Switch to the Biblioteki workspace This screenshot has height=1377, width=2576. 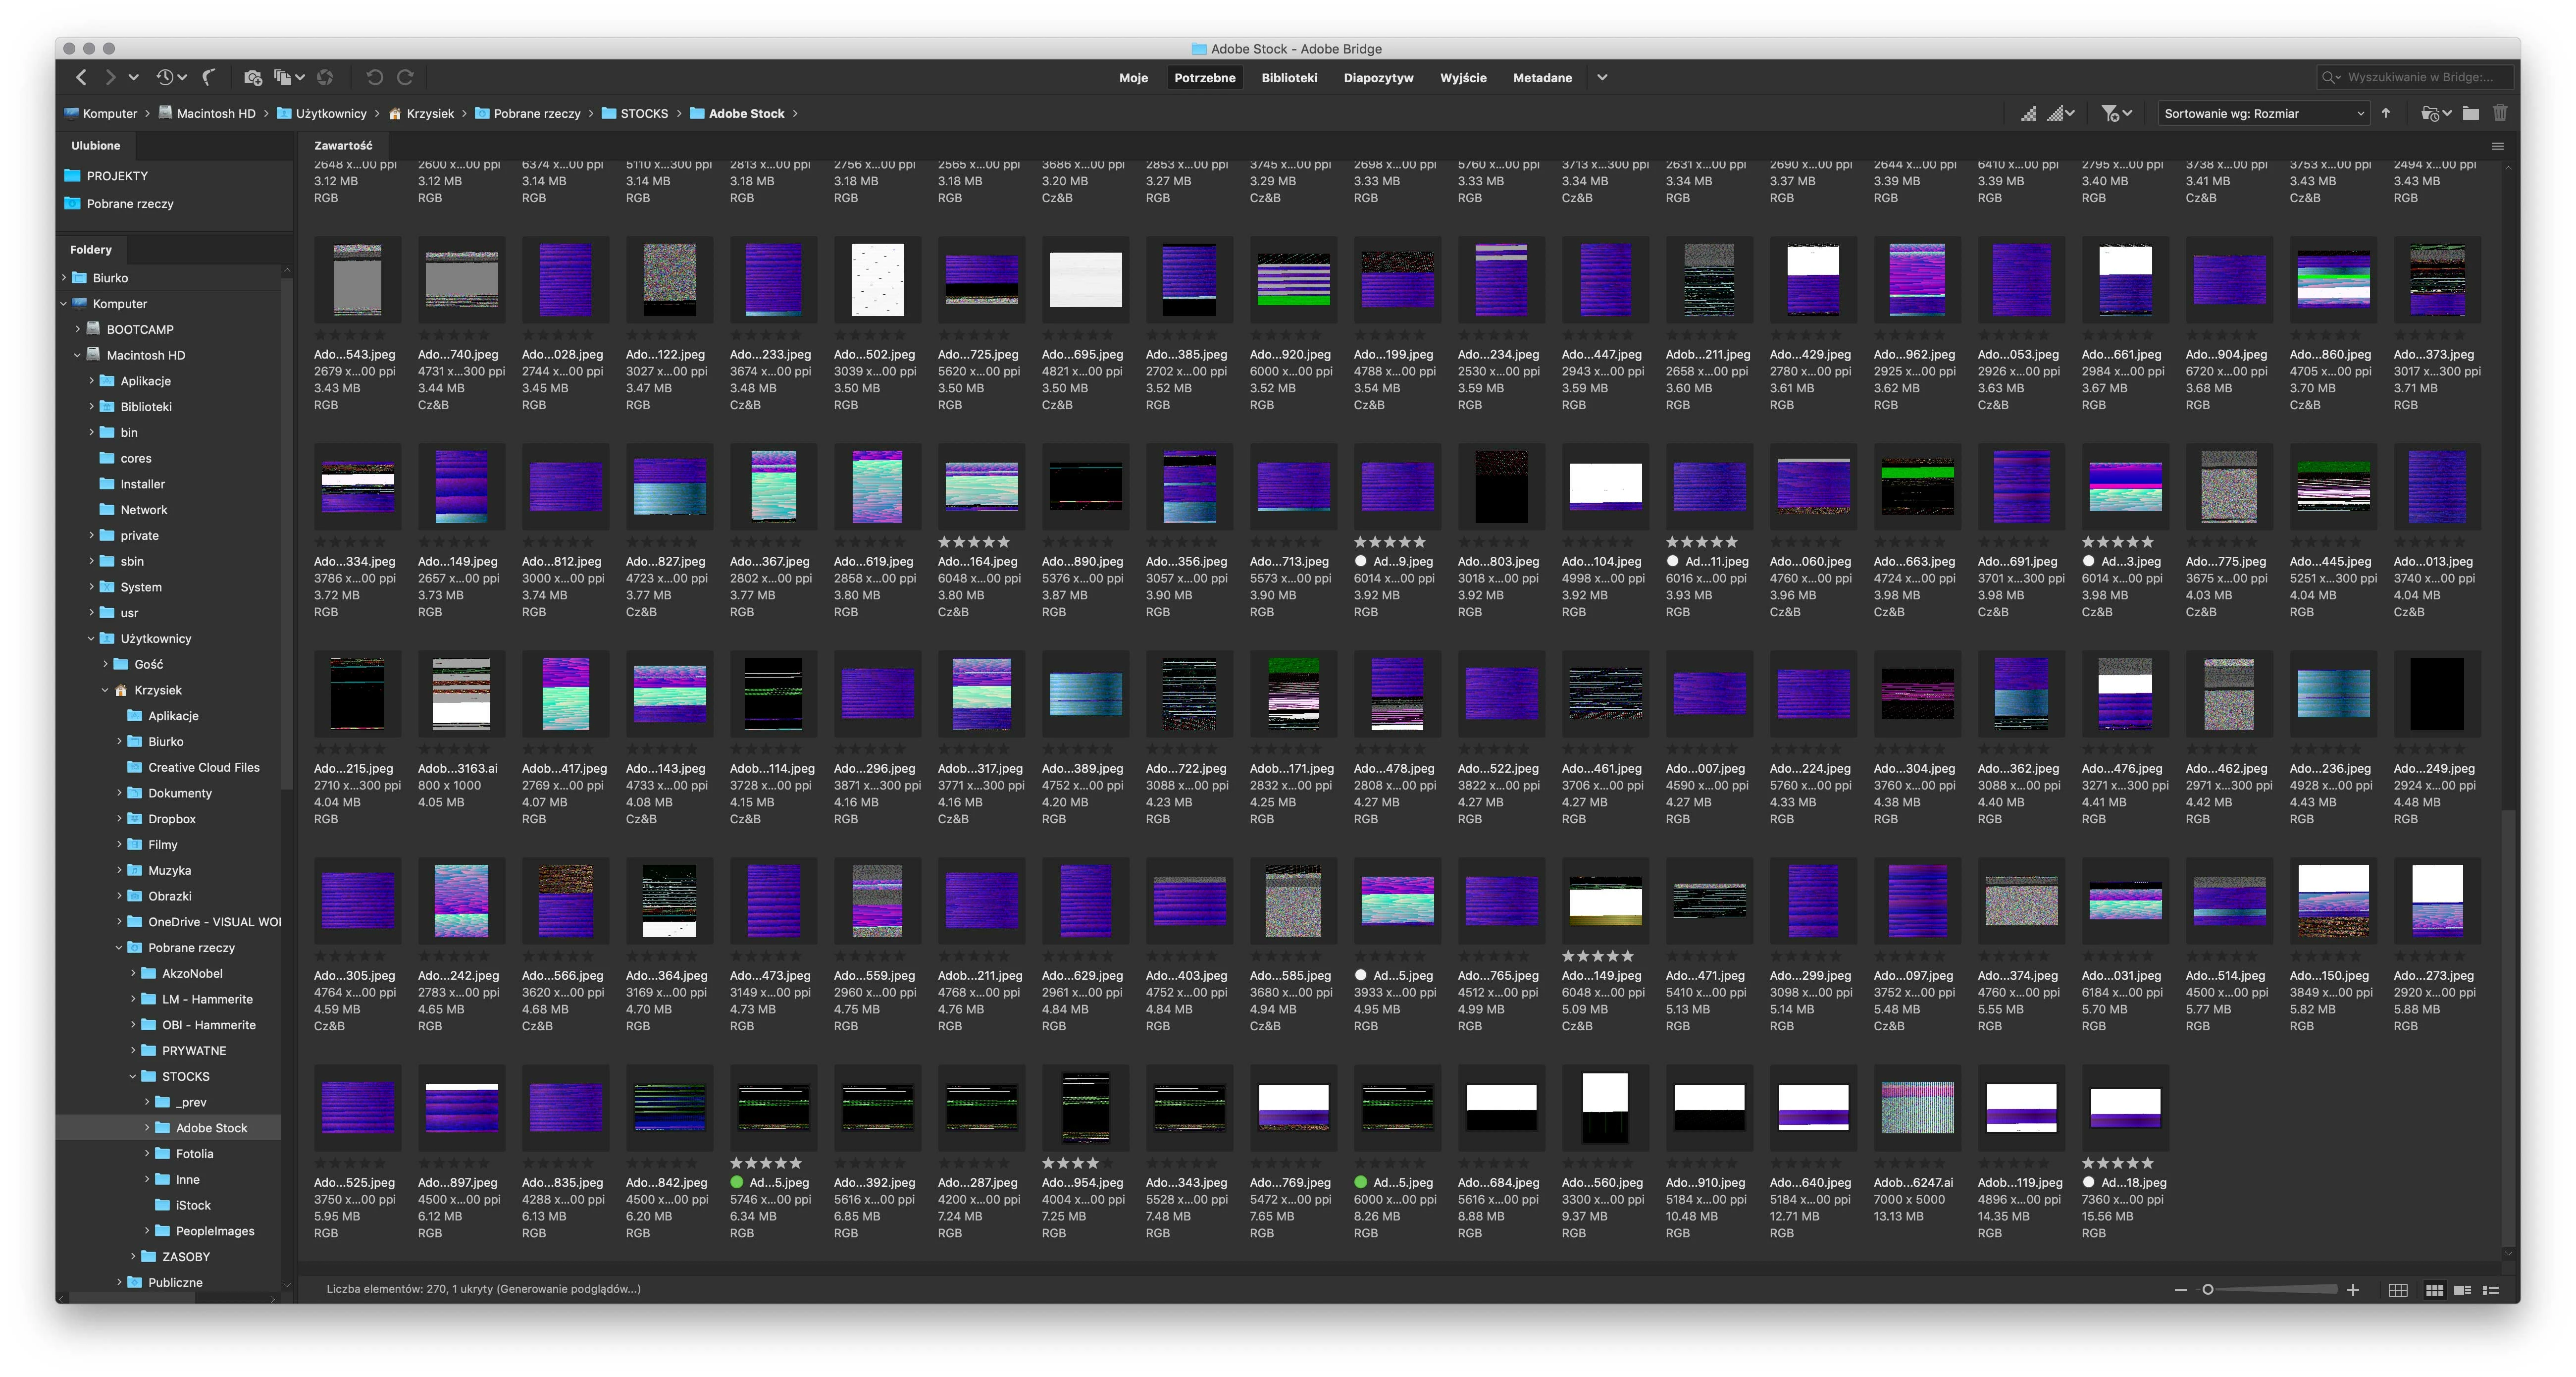click(1288, 77)
